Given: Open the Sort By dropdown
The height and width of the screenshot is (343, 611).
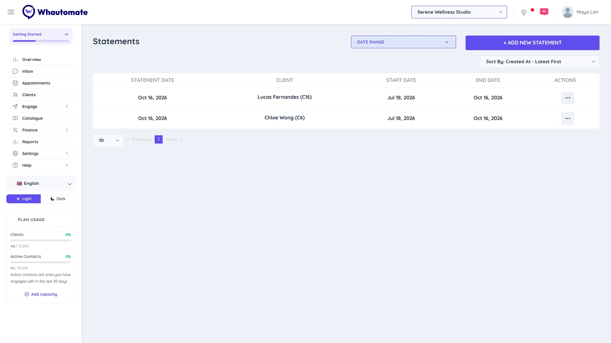Looking at the screenshot, I should tap(540, 62).
